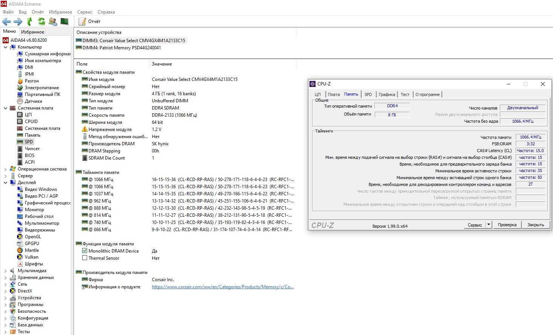Select GPGPU in the tree
The width and height of the screenshot is (553, 335).
(x=32, y=244)
